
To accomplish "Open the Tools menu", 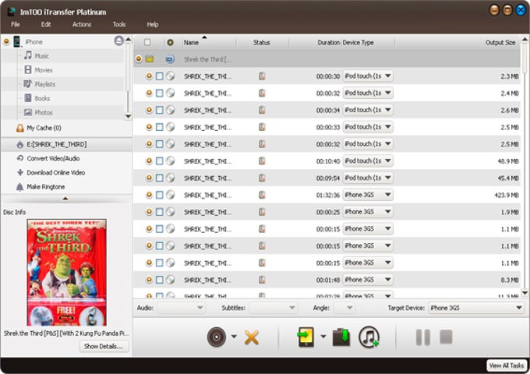I will [119, 24].
